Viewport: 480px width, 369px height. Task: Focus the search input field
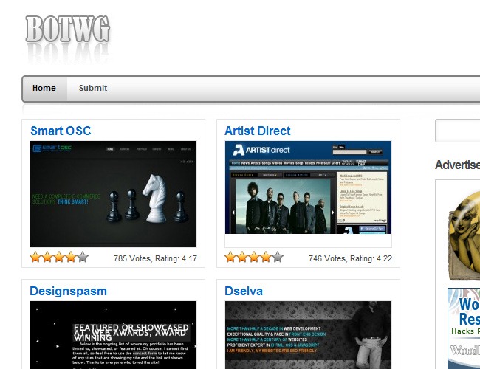tap(458, 131)
